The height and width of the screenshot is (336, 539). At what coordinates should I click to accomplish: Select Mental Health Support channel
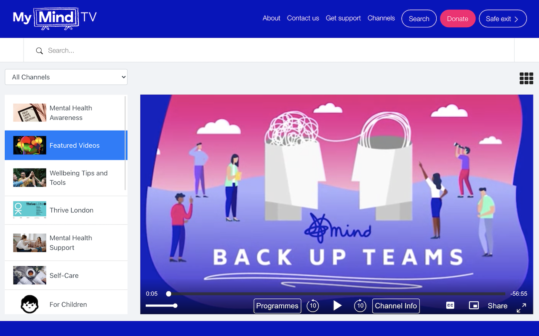click(x=66, y=243)
